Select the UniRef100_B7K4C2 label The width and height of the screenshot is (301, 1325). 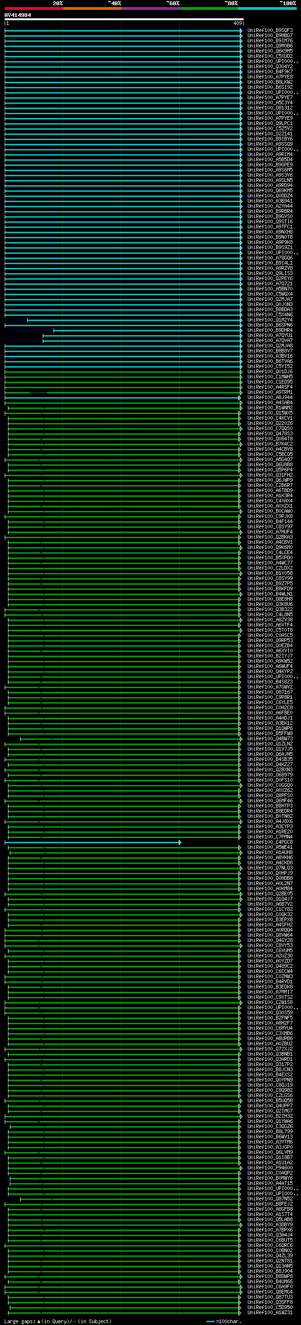point(269,444)
